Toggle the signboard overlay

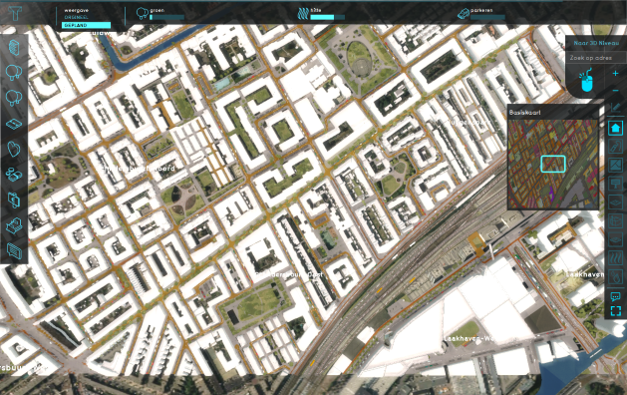click(x=615, y=184)
